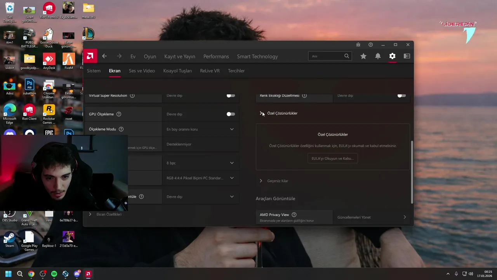
Task: Click the Desteklenmiyor value field
Action: click(200, 144)
